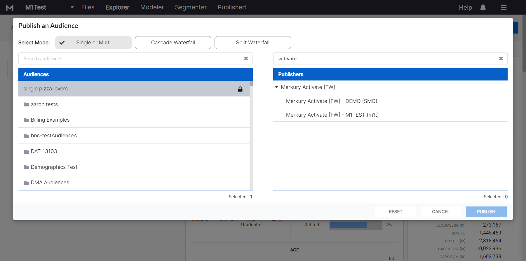
Task: Open the Demographics Test folder
Action: pos(134,167)
